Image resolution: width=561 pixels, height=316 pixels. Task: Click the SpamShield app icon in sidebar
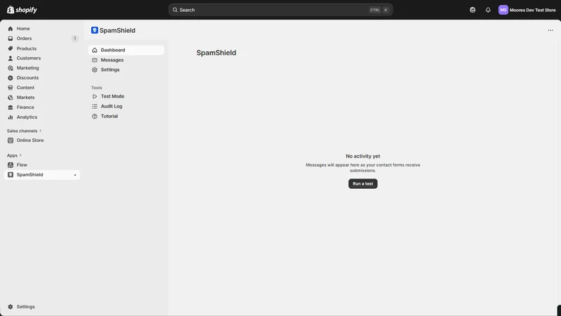[x=11, y=175]
